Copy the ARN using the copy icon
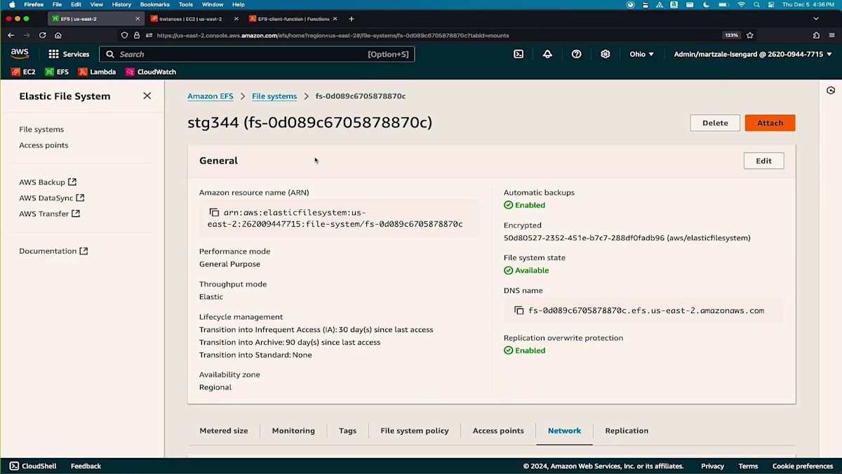 click(x=214, y=212)
